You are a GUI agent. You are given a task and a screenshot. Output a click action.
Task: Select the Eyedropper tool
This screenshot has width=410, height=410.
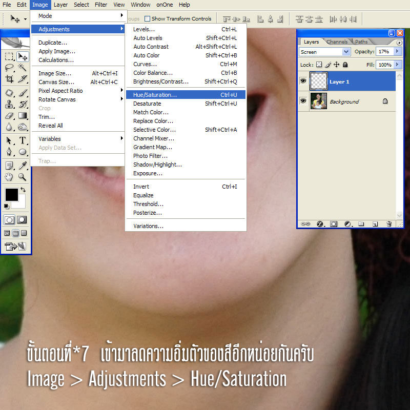23,166
